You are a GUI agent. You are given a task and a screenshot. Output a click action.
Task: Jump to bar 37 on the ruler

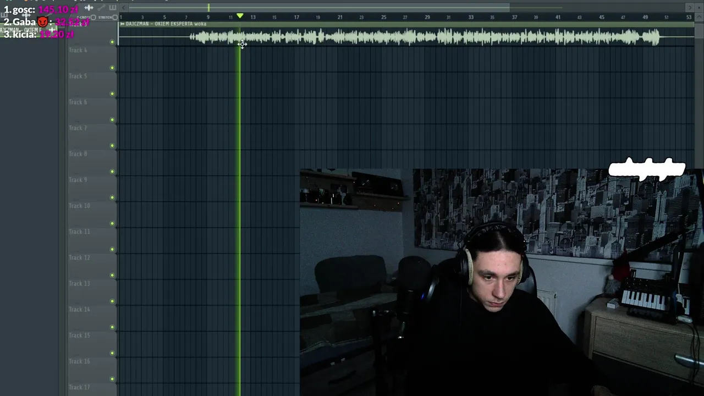point(514,17)
